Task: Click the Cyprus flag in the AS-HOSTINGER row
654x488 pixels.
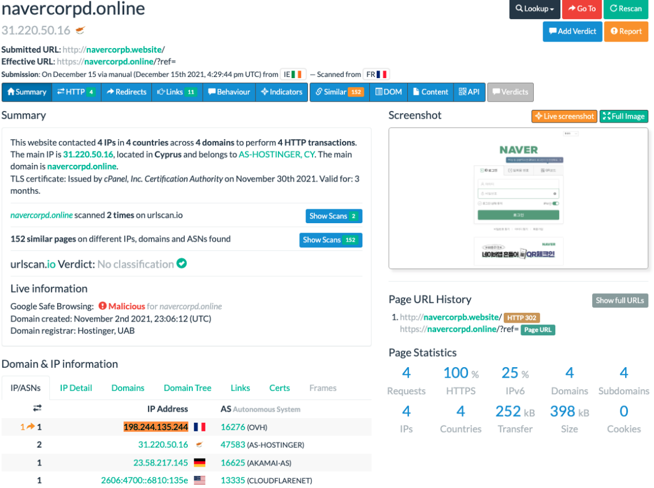Action: click(200, 445)
